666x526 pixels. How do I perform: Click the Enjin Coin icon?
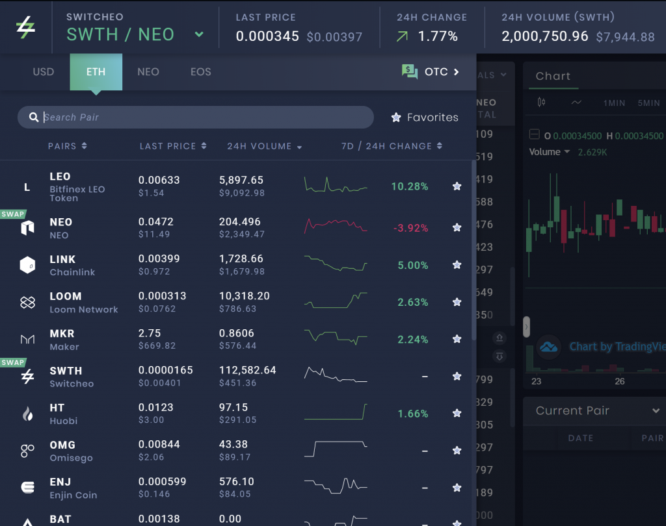27,488
